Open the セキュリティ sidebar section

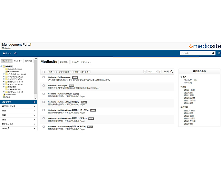click(19, 124)
